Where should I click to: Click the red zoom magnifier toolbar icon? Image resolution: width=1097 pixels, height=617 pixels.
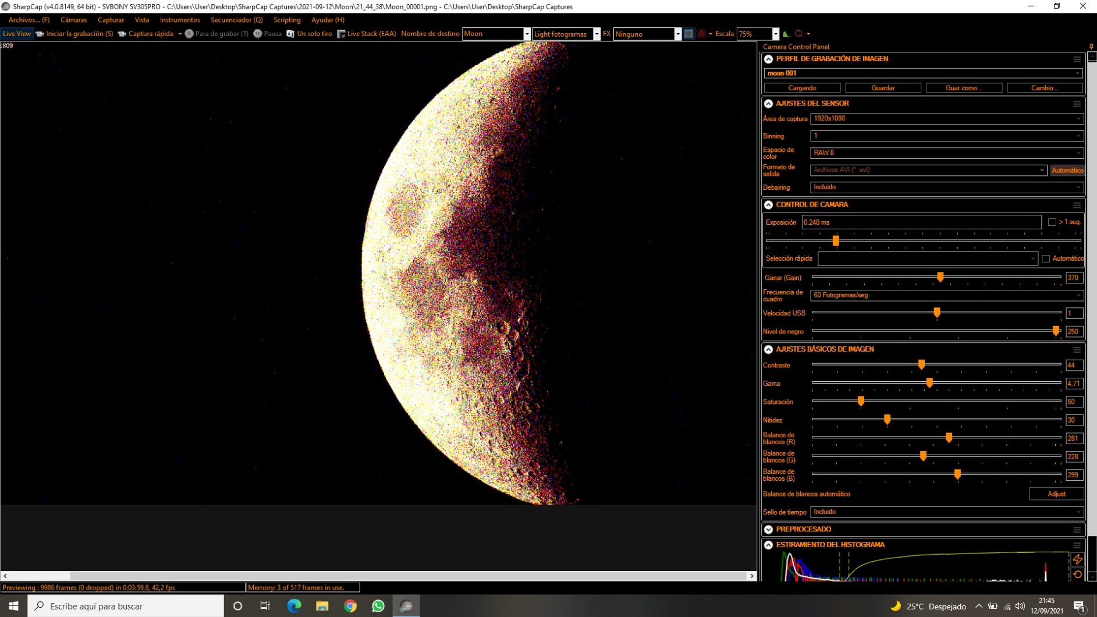pos(799,34)
